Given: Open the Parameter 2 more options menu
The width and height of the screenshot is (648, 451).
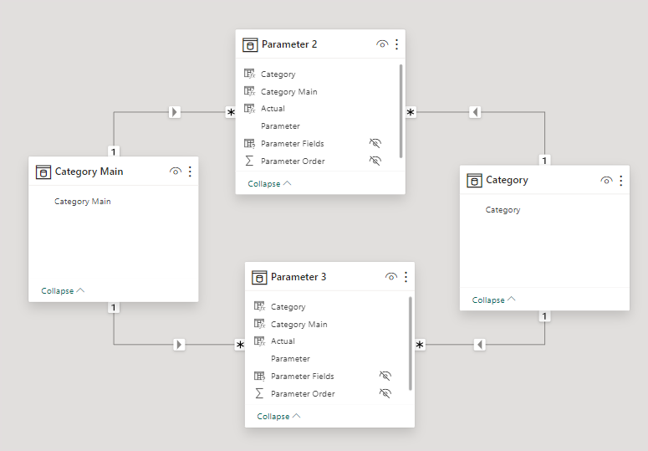Looking at the screenshot, I should tap(396, 44).
